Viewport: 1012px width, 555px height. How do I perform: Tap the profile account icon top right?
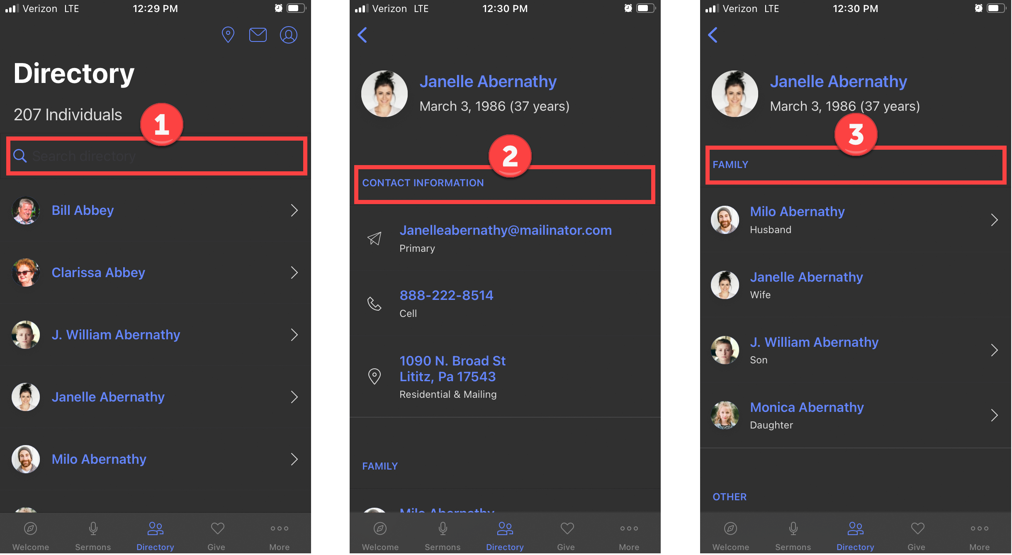pyautogui.click(x=288, y=35)
